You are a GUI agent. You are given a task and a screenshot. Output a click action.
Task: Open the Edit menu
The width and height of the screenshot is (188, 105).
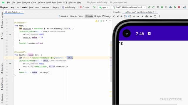tap(13, 2)
